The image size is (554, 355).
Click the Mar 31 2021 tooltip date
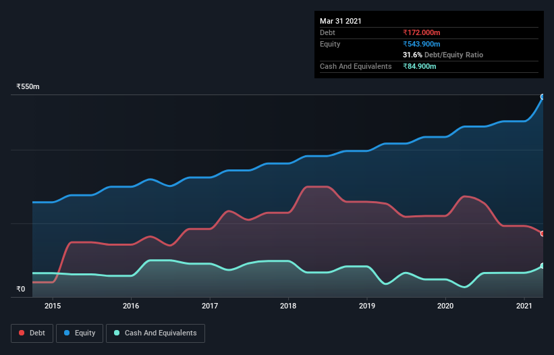coord(341,21)
